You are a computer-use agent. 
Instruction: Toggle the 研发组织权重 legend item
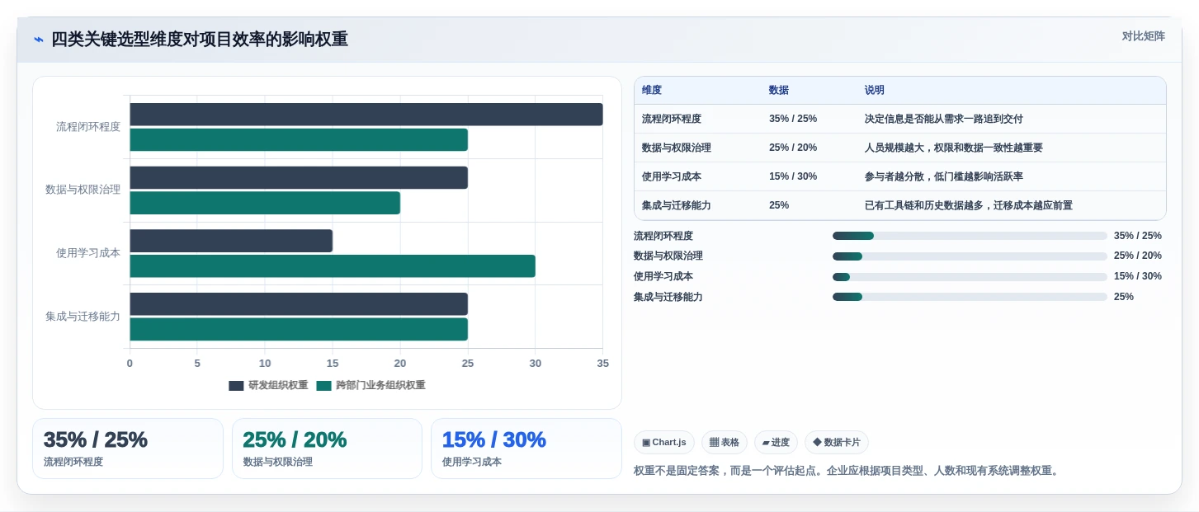tap(268, 385)
